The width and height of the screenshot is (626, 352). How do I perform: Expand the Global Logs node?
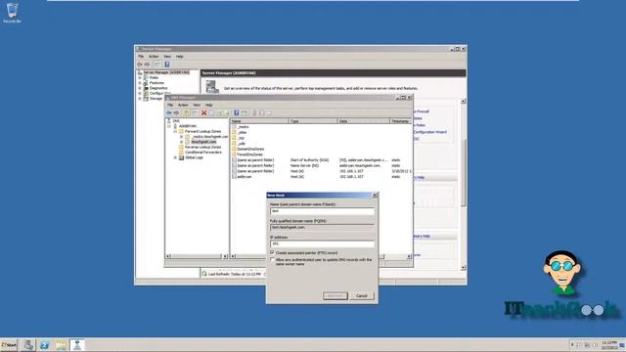pos(175,157)
